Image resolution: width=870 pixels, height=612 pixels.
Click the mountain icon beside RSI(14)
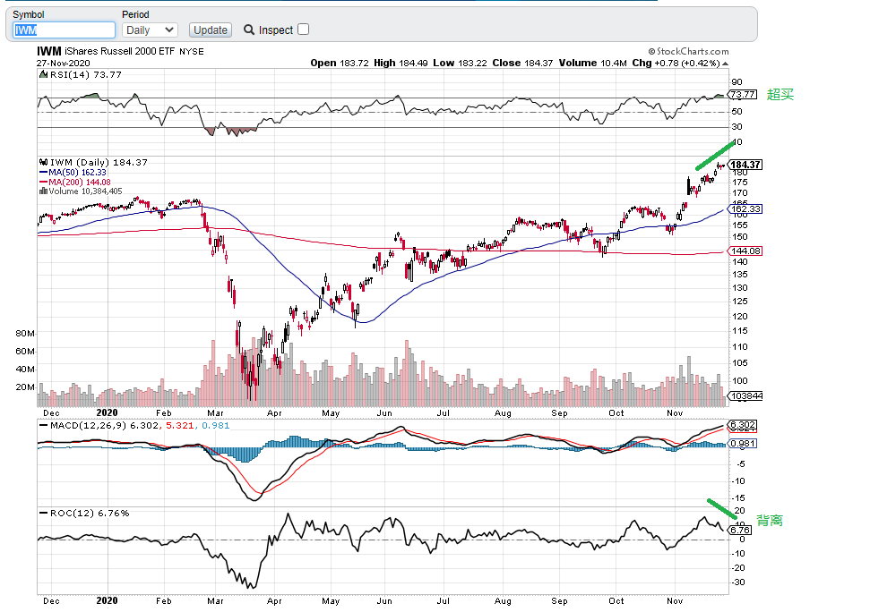click(x=43, y=75)
